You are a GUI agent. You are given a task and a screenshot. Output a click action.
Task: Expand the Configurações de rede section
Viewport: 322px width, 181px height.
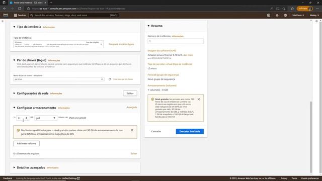[x=14, y=94]
